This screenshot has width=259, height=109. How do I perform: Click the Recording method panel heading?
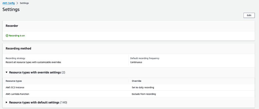pyautogui.click(x=18, y=48)
